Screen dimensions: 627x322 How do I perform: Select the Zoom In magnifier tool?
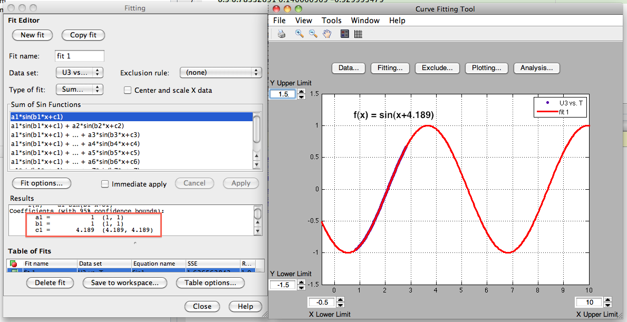(x=299, y=34)
